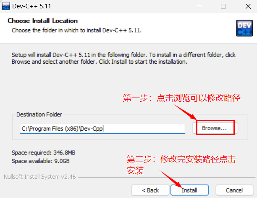The width and height of the screenshot is (257, 198).
Task: Focus the Destination Folder path field
Action: point(102,129)
